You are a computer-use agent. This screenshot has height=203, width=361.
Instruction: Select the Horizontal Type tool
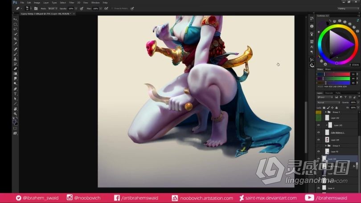coord(15,94)
